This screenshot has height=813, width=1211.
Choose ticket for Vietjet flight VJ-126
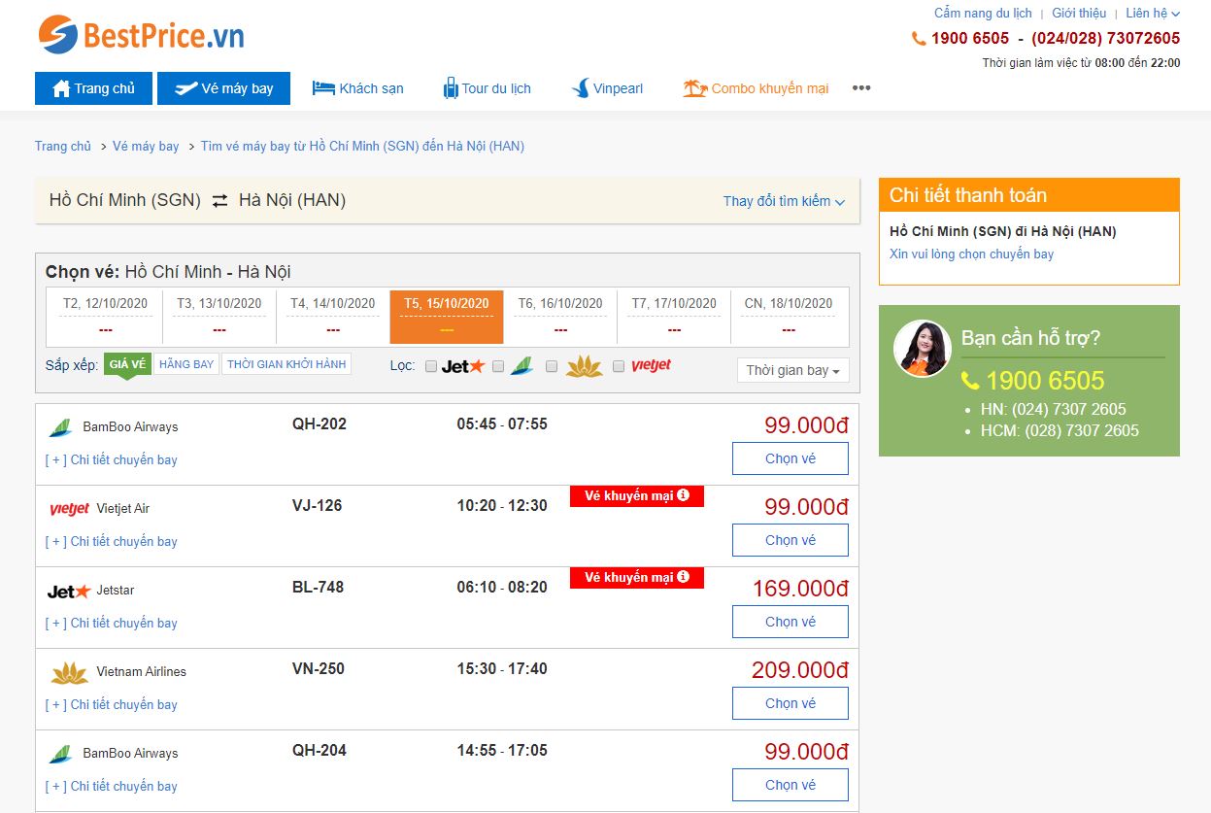791,540
